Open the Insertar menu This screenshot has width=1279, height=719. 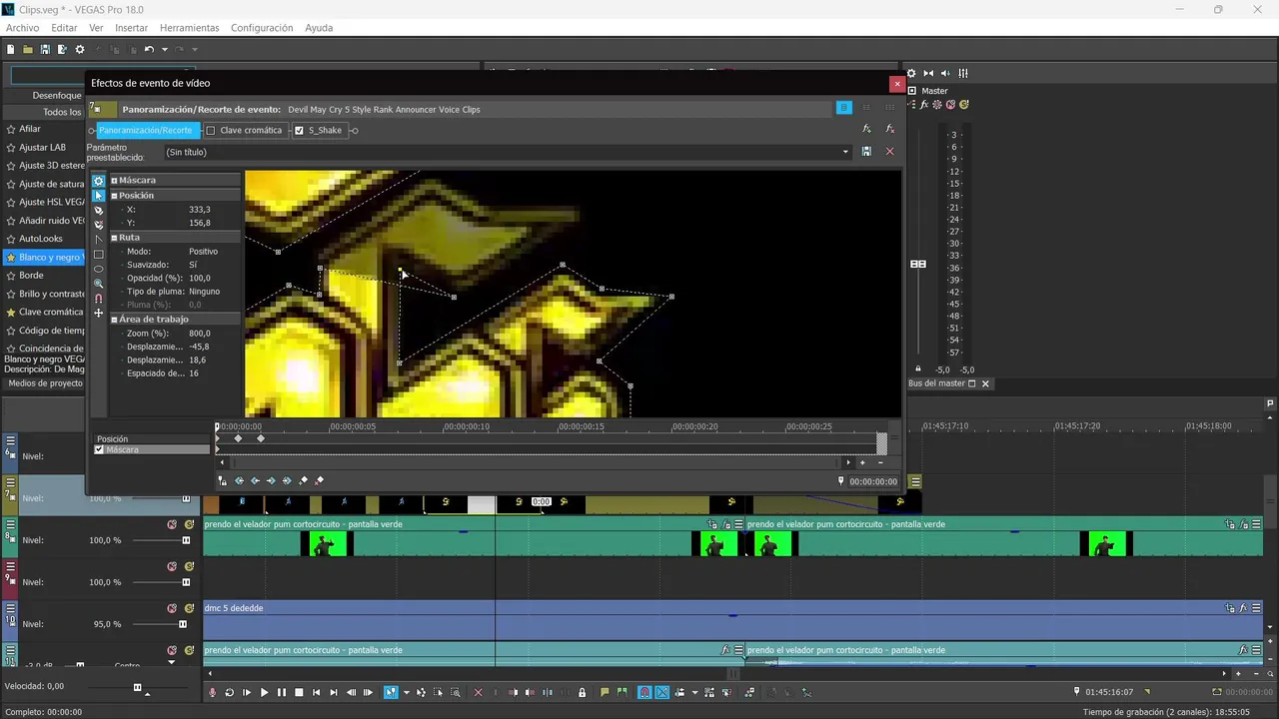(x=132, y=28)
